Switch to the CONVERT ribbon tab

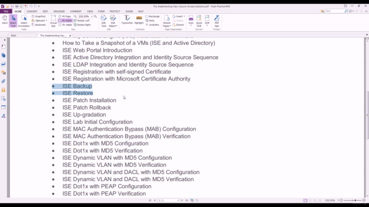click(32, 11)
